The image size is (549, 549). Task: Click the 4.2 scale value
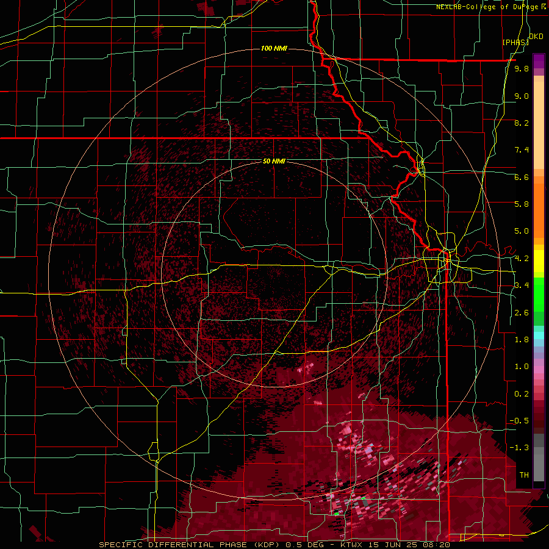click(522, 259)
